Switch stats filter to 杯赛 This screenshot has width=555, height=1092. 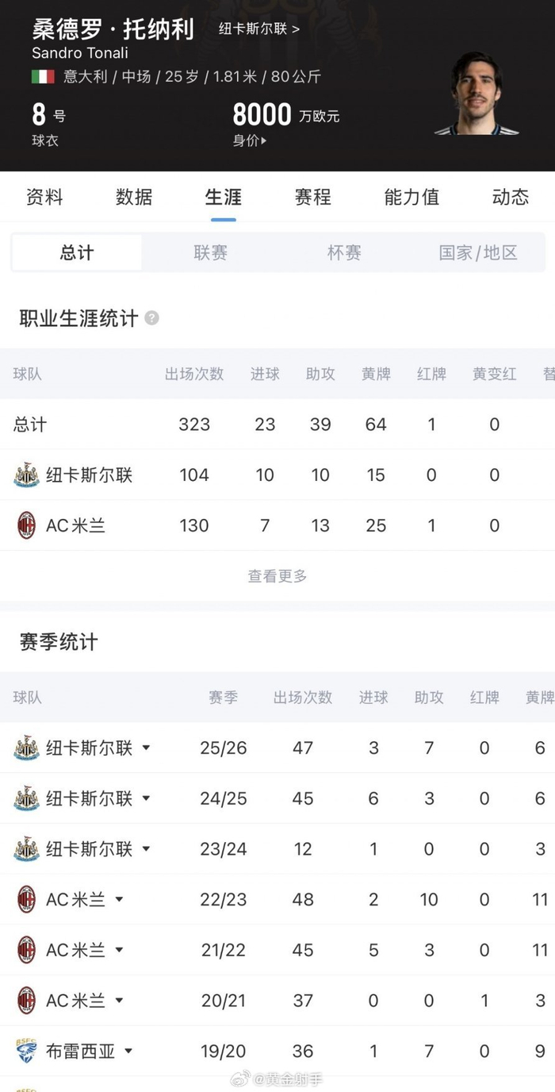(x=344, y=252)
